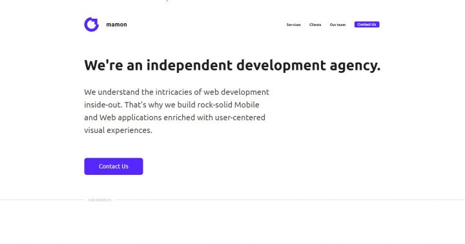Click the mamon brand name text
This screenshot has width=465, height=244.
[116, 25]
